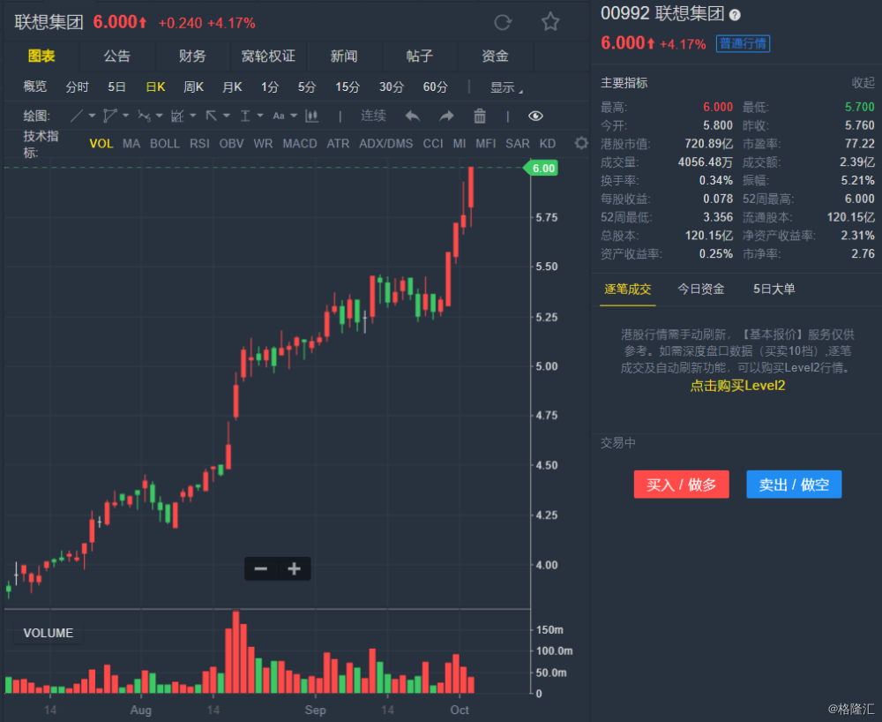Expand the wave tool dropdown arrow
882x722 pixels.
tap(159, 116)
